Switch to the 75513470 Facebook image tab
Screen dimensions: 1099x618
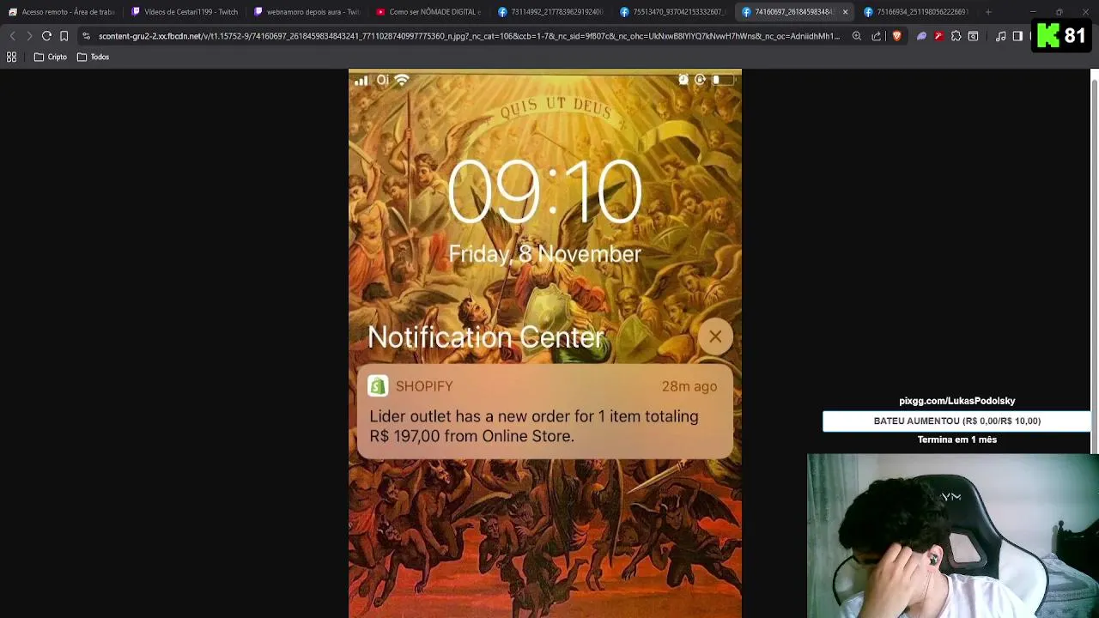point(673,12)
